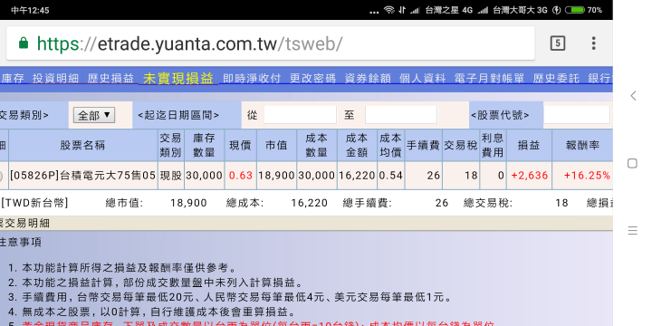Click the 手續費 column header
This screenshot has width=652, height=326.
click(423, 145)
